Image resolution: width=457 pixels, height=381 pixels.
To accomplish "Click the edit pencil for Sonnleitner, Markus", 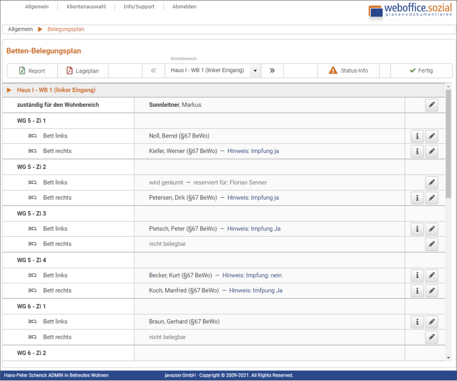I will 432,105.
